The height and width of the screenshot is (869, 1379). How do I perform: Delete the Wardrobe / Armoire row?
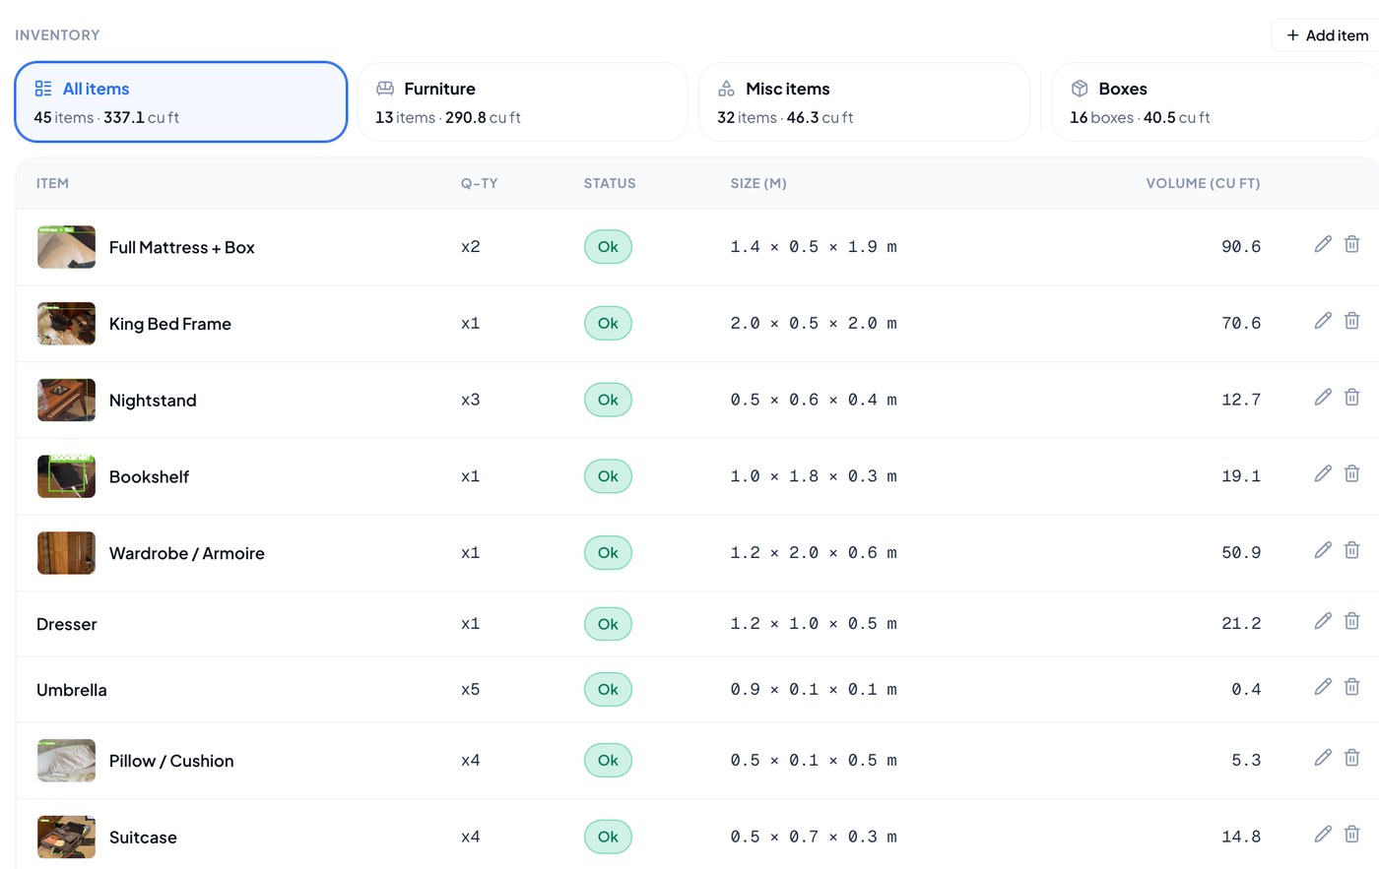coord(1352,550)
